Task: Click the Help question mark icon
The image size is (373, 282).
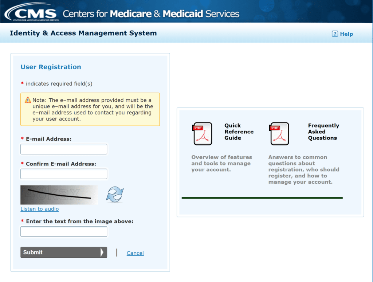Action: pyautogui.click(x=334, y=34)
